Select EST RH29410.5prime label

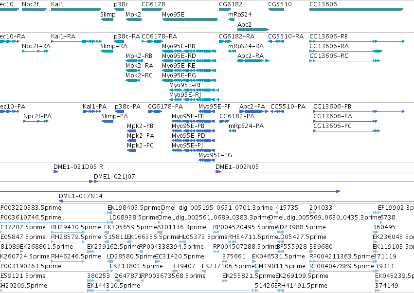pyautogui.click(x=76, y=227)
